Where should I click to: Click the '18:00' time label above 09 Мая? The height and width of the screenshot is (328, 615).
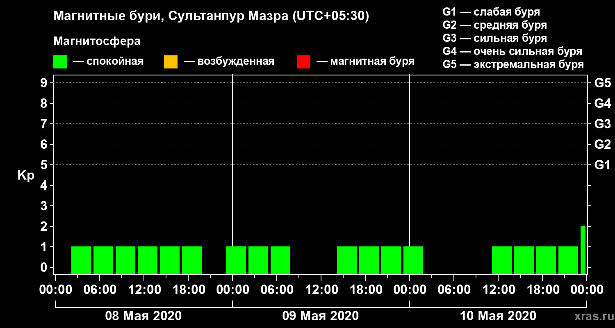[365, 289]
